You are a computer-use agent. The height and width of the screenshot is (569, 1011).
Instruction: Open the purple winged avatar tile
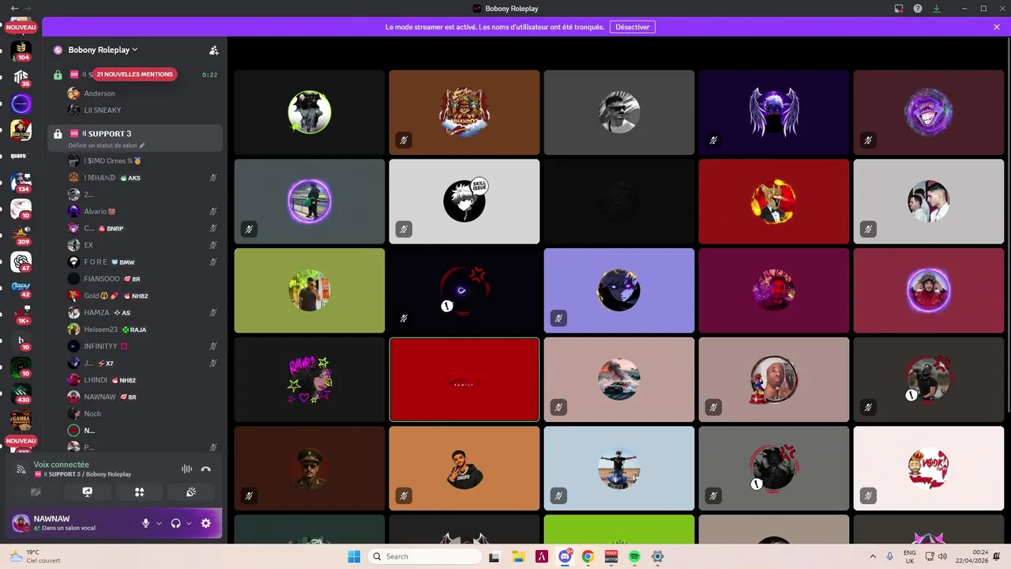point(774,112)
